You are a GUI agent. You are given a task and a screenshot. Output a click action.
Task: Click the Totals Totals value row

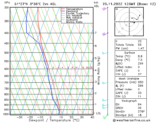click(129, 44)
